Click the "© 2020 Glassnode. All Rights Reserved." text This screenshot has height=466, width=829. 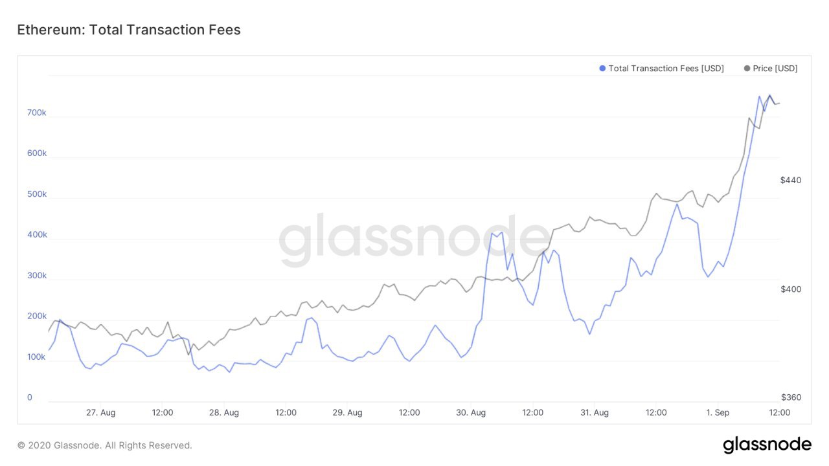pos(105,445)
